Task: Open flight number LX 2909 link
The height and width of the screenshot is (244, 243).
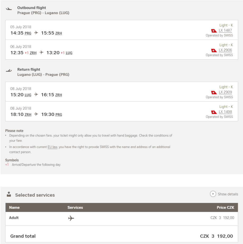Action: pos(225,92)
